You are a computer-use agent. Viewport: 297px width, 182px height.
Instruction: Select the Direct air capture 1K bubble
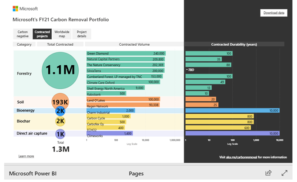60,134
